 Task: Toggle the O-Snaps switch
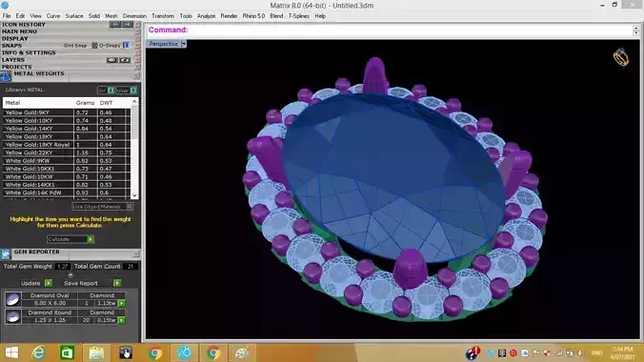[x=126, y=45]
